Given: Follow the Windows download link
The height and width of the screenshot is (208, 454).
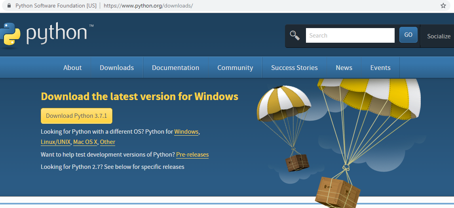Looking at the screenshot, I should pos(186,132).
